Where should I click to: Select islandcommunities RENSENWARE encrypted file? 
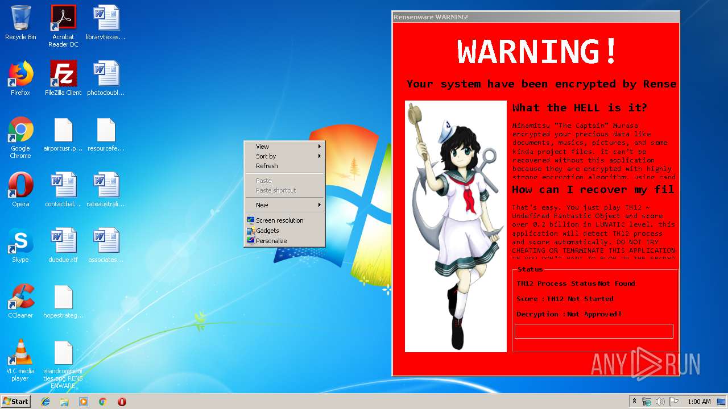63,364
